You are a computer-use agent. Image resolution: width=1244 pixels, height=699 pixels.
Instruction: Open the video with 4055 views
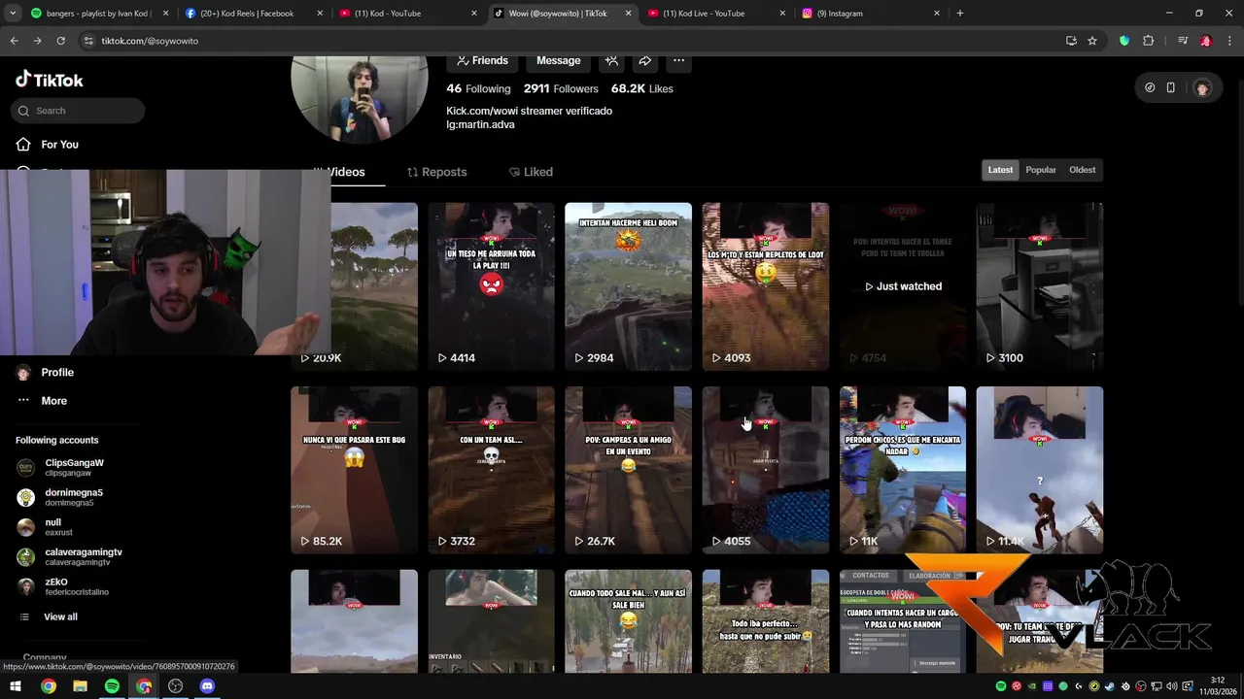tap(766, 470)
